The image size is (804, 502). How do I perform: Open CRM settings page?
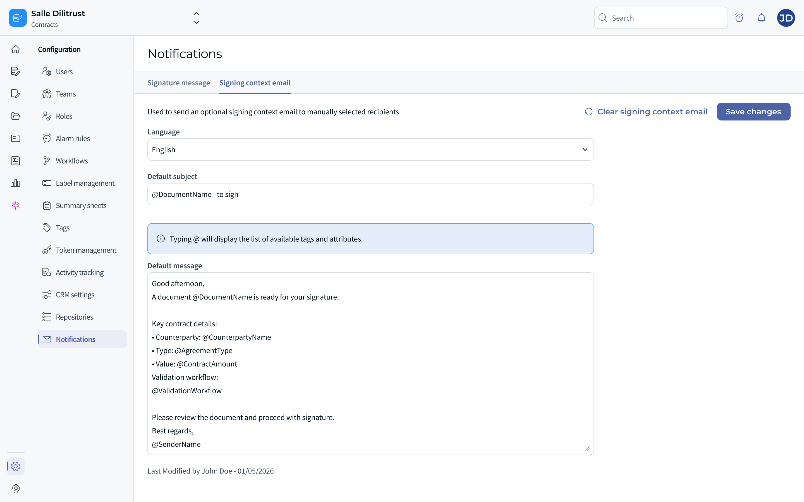tap(82, 295)
